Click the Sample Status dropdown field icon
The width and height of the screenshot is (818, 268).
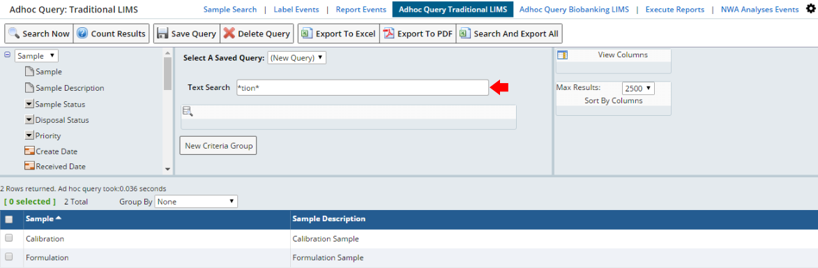(x=29, y=104)
